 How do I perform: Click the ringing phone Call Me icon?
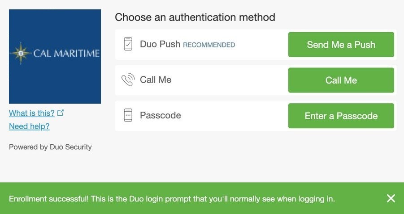pyautogui.click(x=128, y=80)
